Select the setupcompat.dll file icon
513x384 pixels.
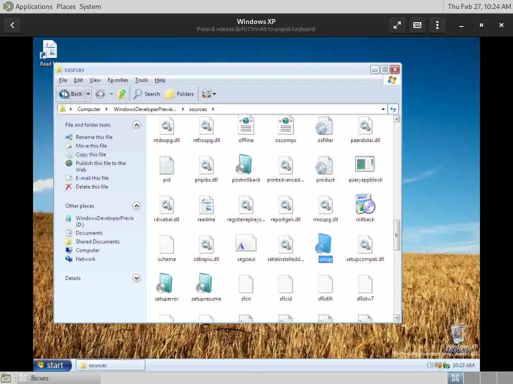click(x=365, y=244)
